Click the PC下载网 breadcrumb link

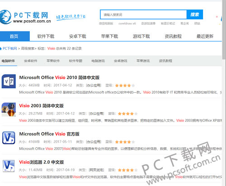[x=10, y=48]
